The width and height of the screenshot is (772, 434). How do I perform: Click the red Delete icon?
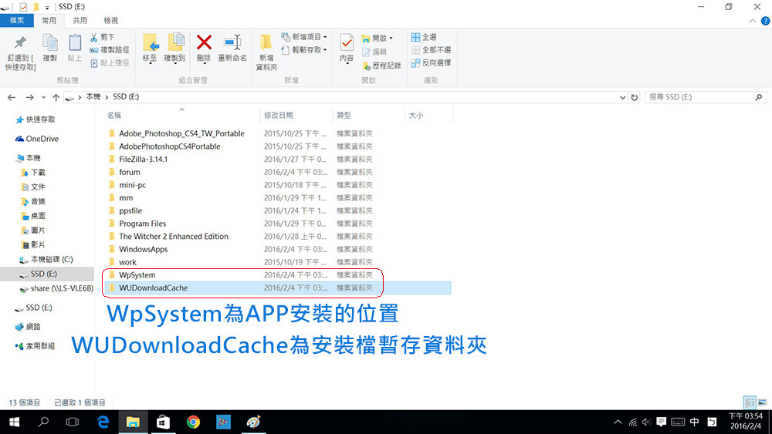tap(204, 42)
